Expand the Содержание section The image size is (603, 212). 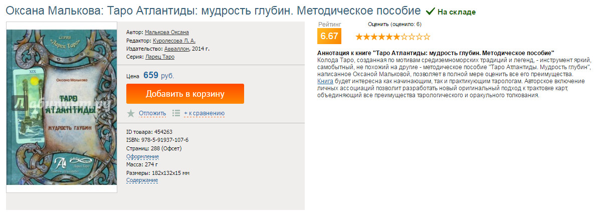click(142, 180)
